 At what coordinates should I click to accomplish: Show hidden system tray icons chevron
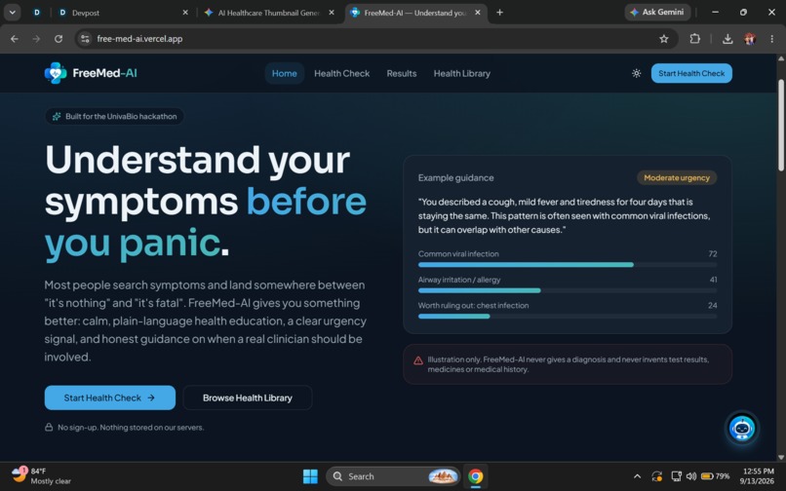(637, 476)
